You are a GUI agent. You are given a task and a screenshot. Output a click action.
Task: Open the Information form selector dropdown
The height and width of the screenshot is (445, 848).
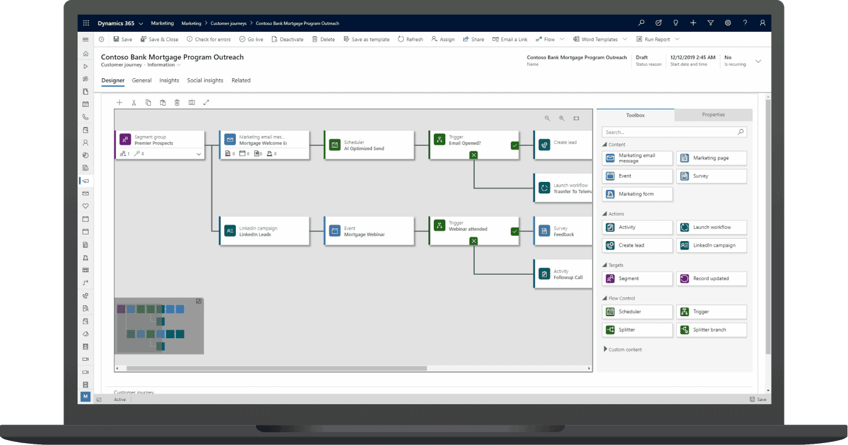click(179, 65)
